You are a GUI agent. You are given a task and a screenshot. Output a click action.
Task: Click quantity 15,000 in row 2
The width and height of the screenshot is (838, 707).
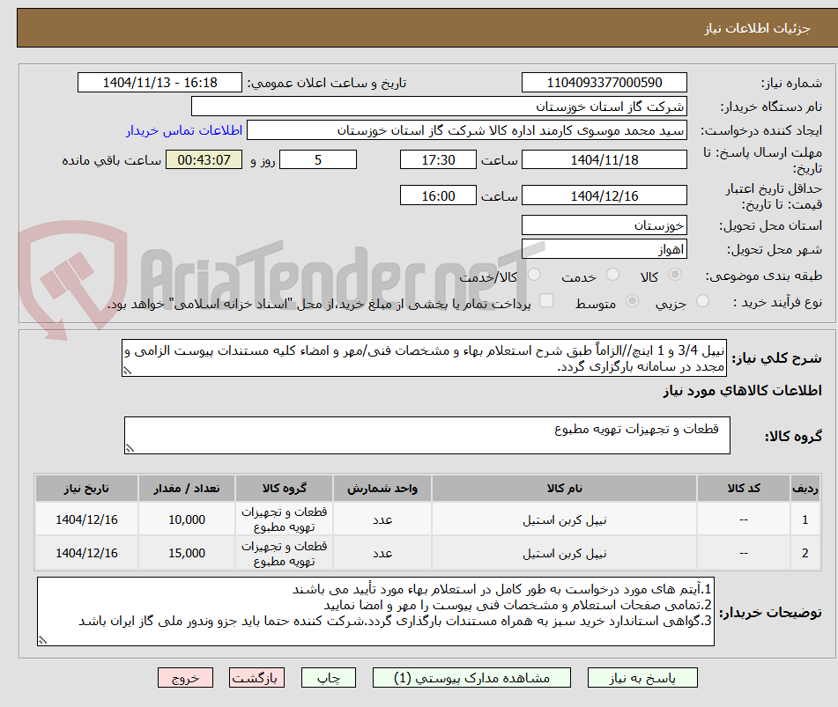pyautogui.click(x=187, y=553)
